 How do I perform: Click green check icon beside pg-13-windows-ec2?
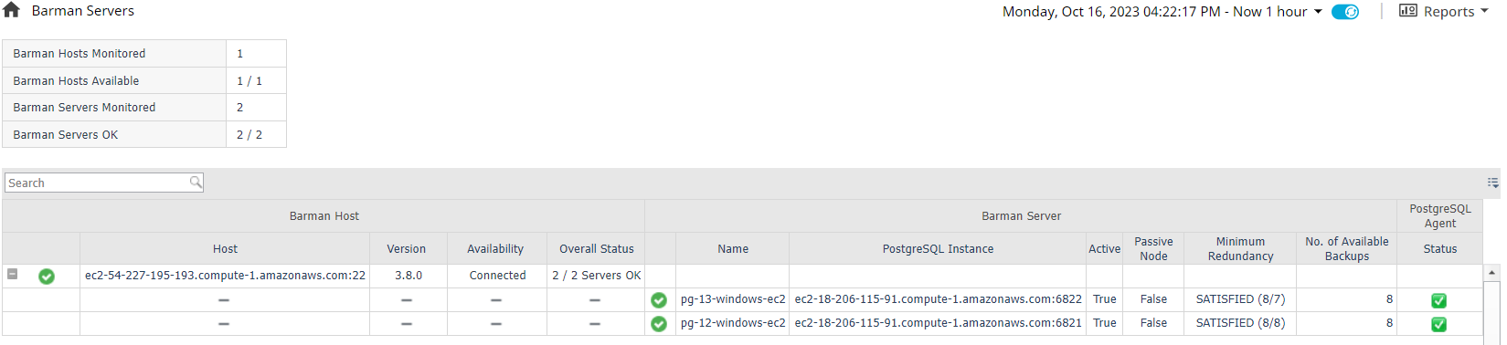(x=659, y=299)
